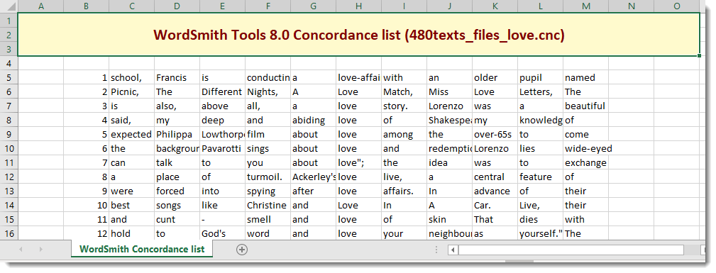Viewport: 716px width, 273px height.
Task: Select row 15 header
Action: 9,219
